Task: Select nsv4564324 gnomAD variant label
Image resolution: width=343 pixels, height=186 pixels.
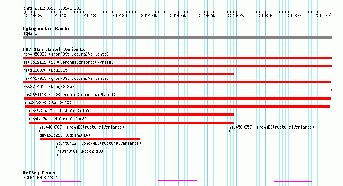Action: pyautogui.click(x=98, y=143)
